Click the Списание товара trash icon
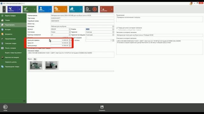Screen dimensions: 204x114 pos(2,43)
